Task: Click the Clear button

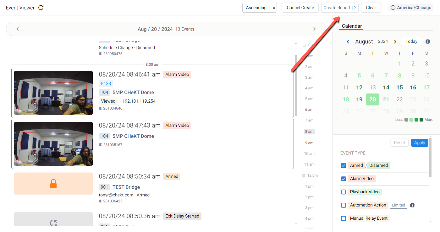Action: click(371, 8)
